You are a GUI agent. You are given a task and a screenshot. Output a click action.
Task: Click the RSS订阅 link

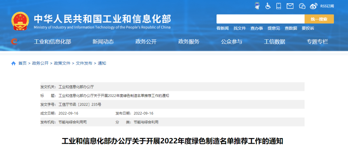point(327,6)
